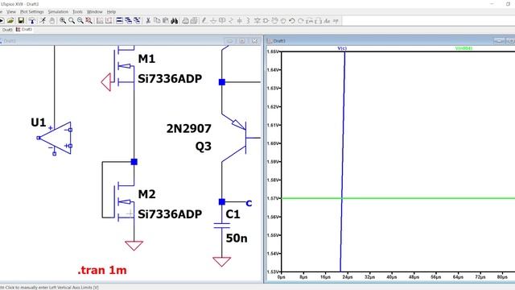Image resolution: width=515 pixels, height=290 pixels.
Task: Select the Inductor placement tool
Action: click(249, 21)
